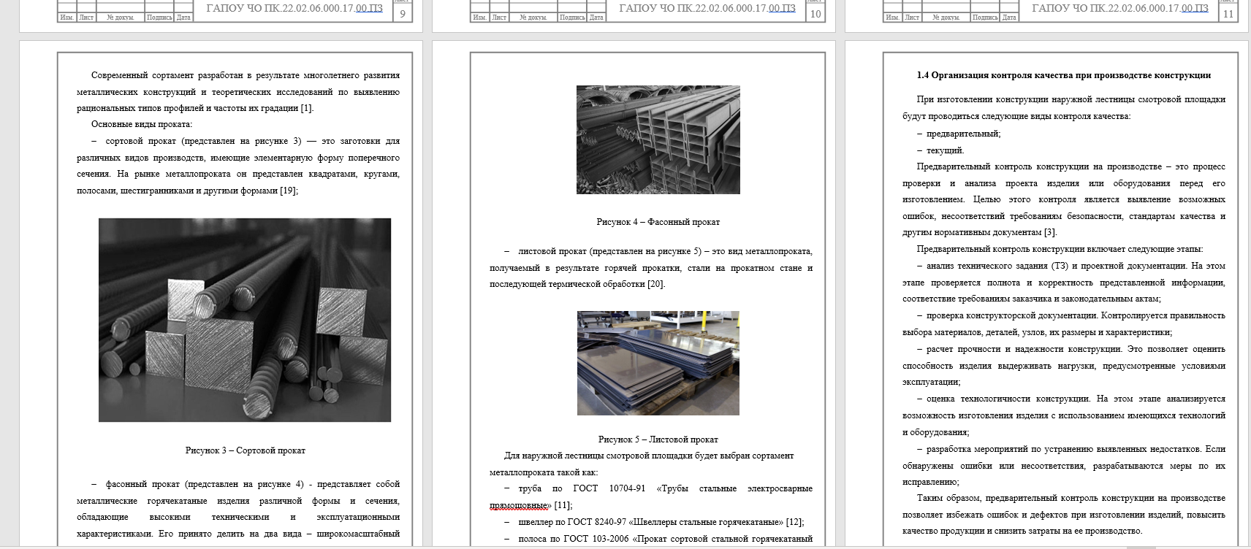Click underlined '00 ПЗ' in page 11 stamp
The width and height of the screenshot is (1251, 549).
1195,9
